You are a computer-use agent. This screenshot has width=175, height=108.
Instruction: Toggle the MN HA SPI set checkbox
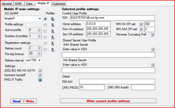141,24
